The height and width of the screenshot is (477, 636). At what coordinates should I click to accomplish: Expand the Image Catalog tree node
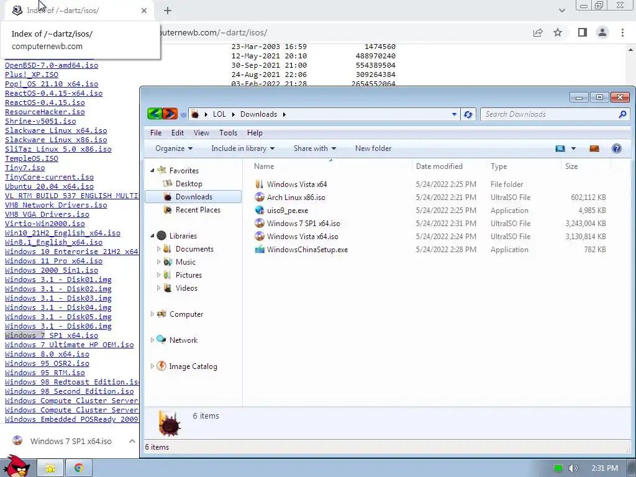click(x=153, y=366)
